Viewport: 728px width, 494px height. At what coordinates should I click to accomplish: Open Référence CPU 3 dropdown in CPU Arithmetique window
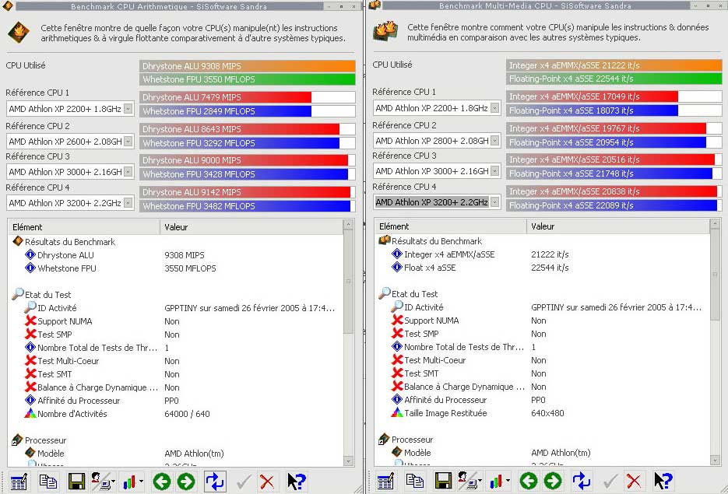click(x=128, y=172)
